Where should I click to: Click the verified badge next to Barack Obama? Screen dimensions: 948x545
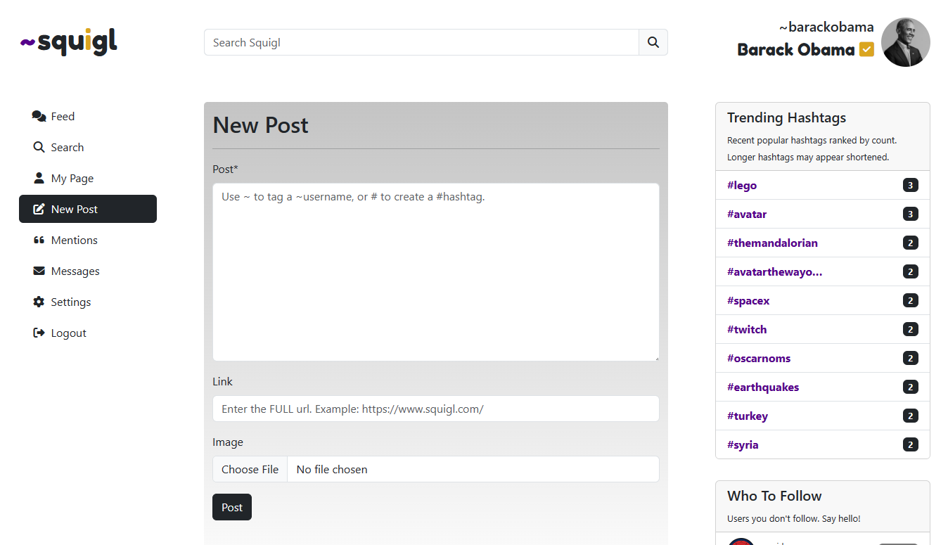866,49
